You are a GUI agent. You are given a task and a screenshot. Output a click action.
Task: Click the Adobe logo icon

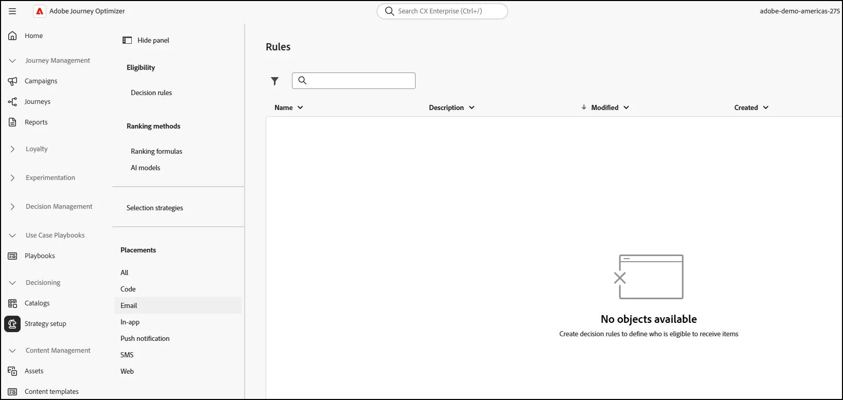(x=40, y=11)
